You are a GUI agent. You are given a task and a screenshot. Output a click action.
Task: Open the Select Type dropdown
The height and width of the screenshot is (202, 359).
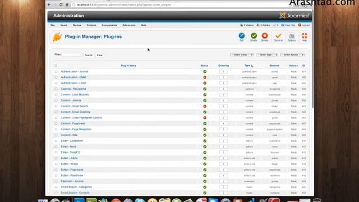tap(267, 55)
